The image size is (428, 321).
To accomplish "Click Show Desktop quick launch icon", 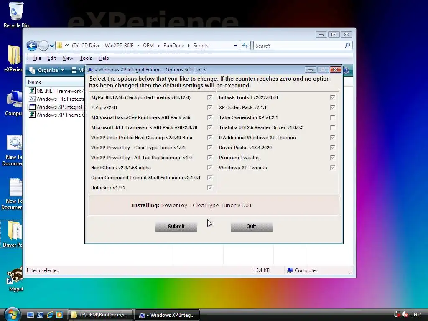I will 30,315.
